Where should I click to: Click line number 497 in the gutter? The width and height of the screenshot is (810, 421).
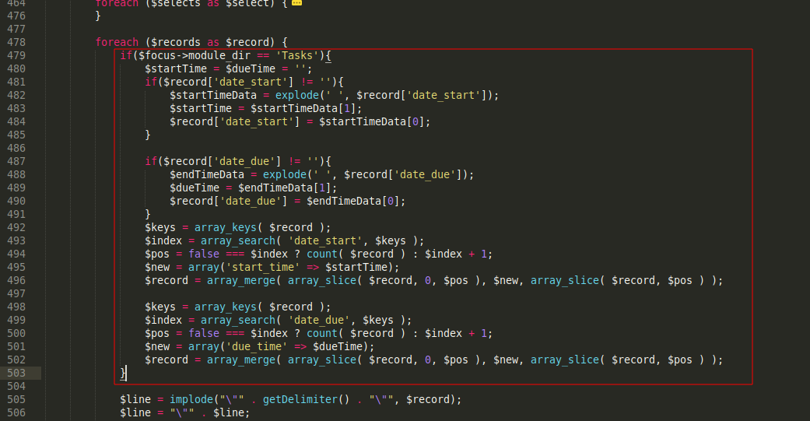16,294
